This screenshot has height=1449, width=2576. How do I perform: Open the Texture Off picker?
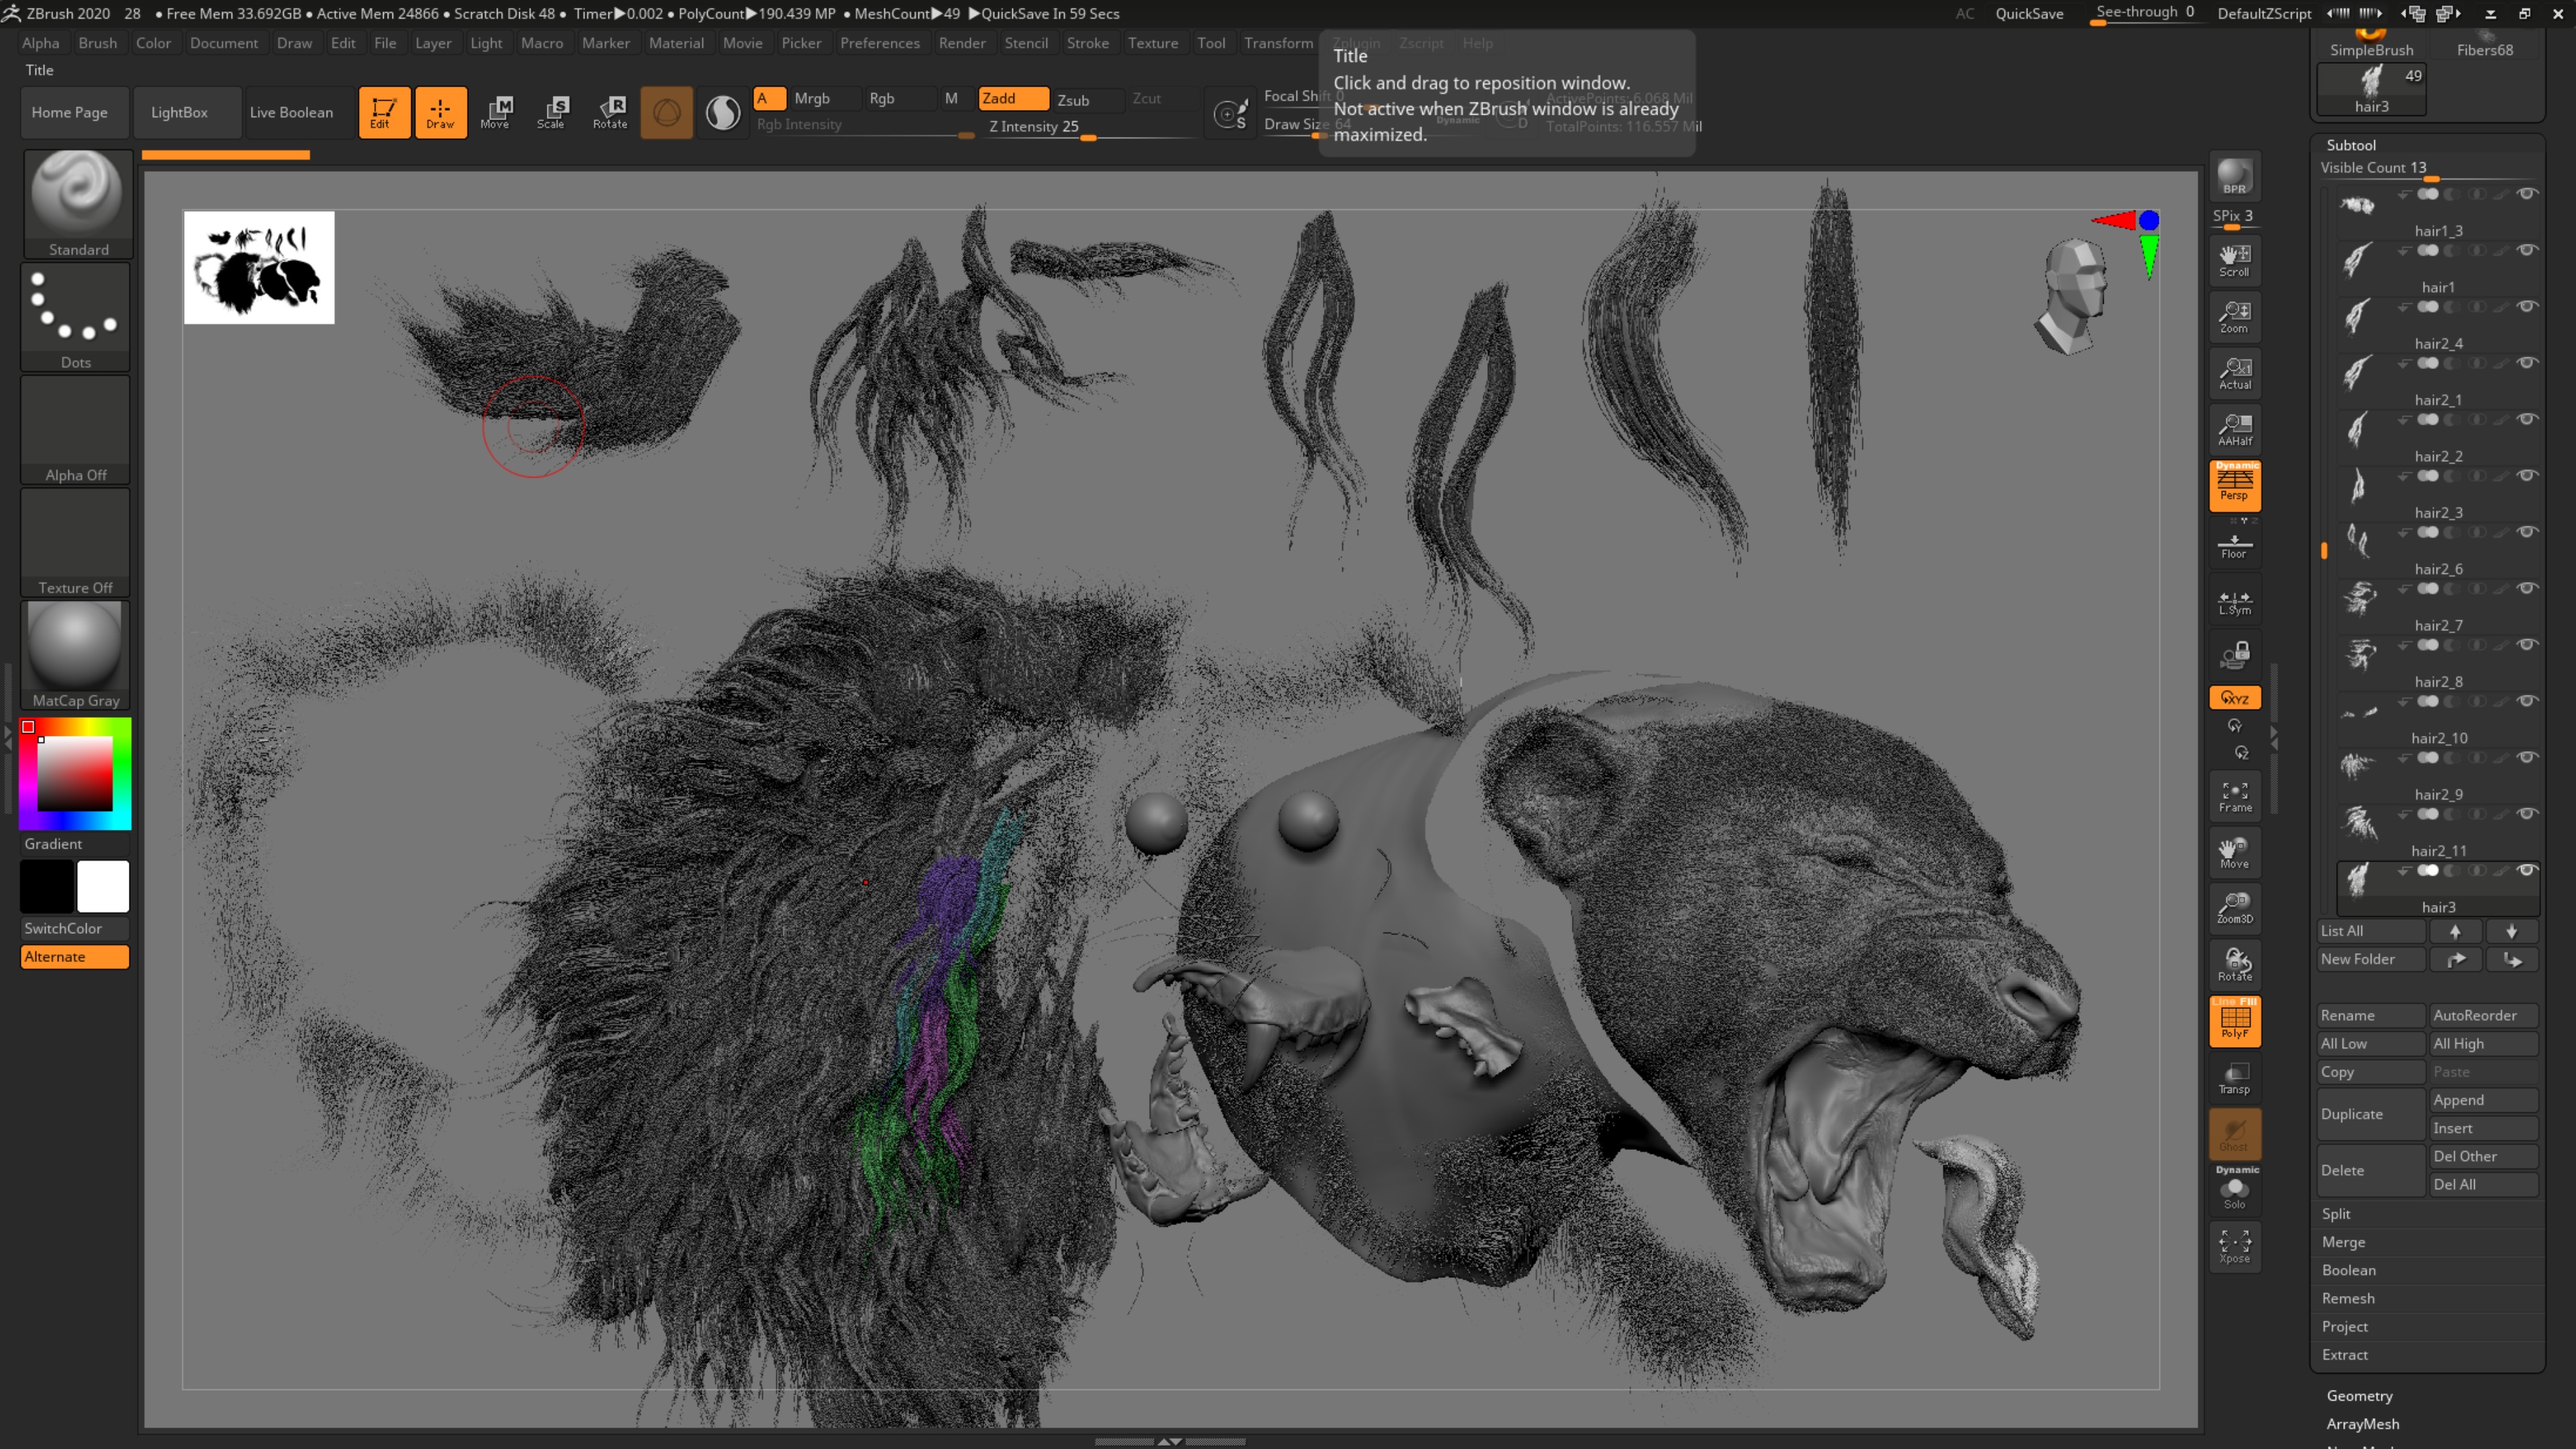point(76,543)
